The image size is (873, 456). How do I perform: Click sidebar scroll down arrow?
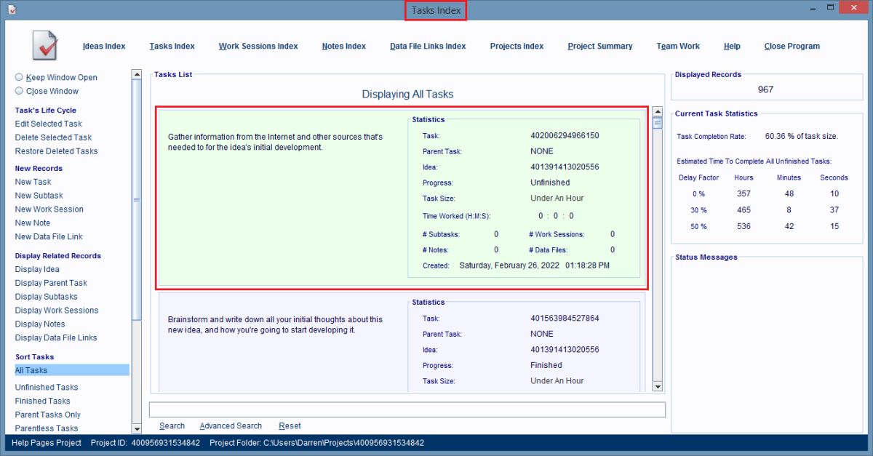136,429
